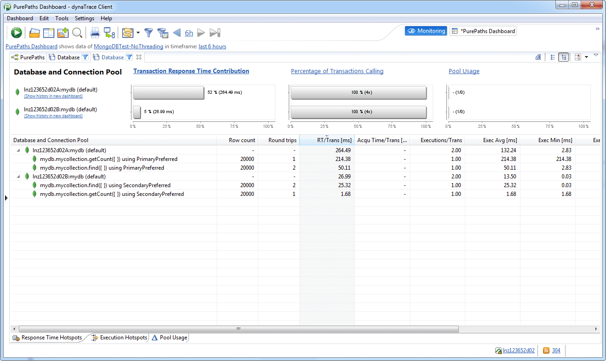Click the PurePaths Dashboard link in info line

tap(31, 46)
